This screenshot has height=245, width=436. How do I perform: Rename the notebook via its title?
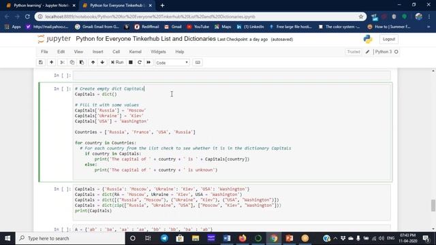pos(146,39)
